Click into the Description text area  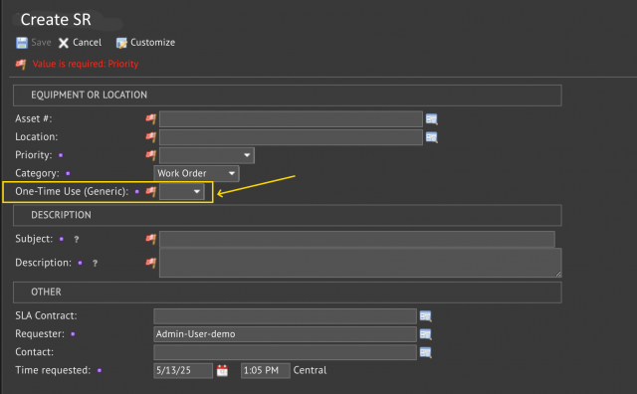(x=360, y=263)
